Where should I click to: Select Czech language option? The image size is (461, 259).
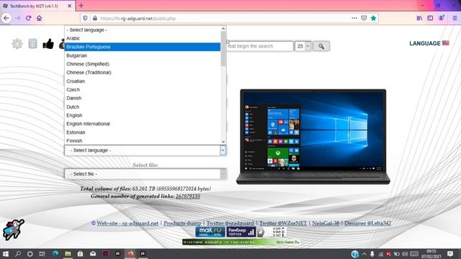[x=143, y=89]
